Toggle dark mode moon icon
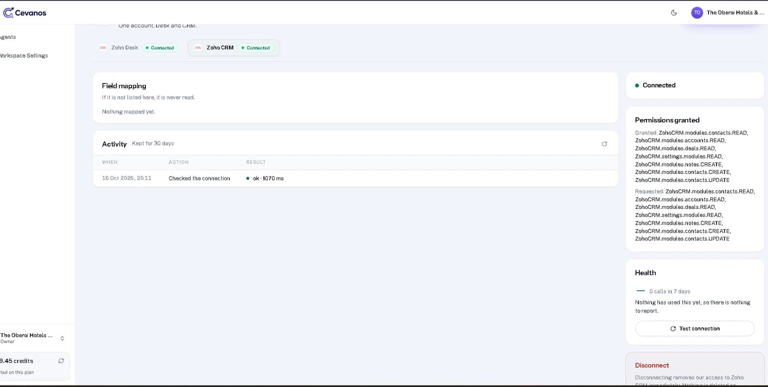Viewport: 768px width, 387px height. 674,13
